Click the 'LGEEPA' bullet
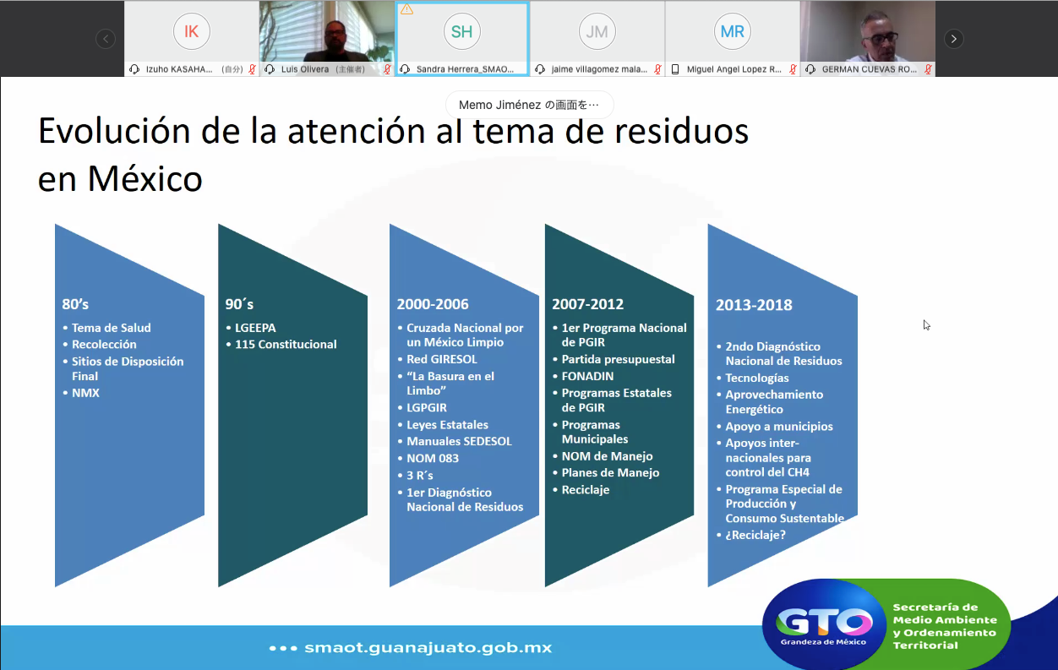 pos(255,328)
